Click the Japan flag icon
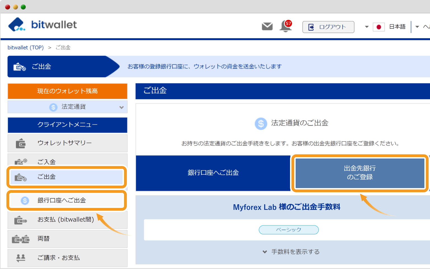Screen dimensions: 430x269 pos(379,27)
